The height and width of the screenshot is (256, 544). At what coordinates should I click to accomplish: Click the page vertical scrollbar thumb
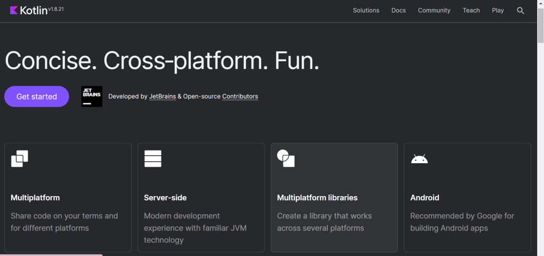click(540, 25)
